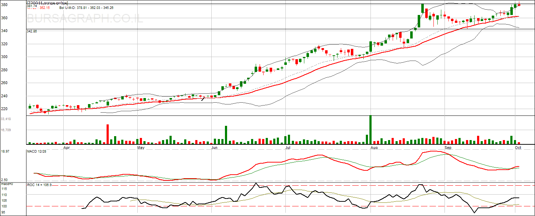Click the BURSAGRAPH.CO.IL watermark text
Image resolution: width=535 pixels, height=216 pixels.
(85, 19)
